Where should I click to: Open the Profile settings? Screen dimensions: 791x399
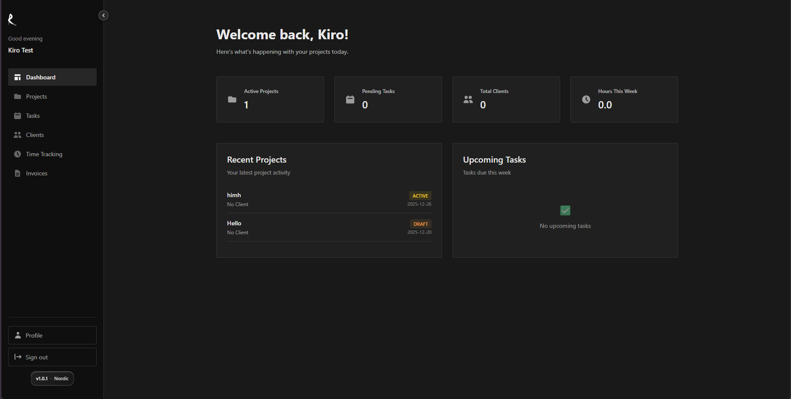(52, 335)
